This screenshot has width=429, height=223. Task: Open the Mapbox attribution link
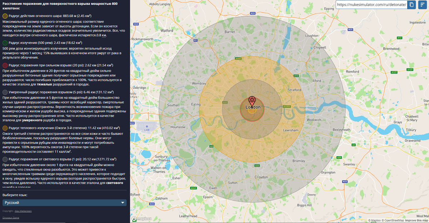[x=375, y=221]
